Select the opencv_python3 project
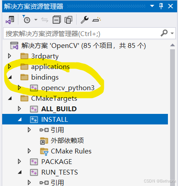Screen dimensions: 178x186 point(68,88)
